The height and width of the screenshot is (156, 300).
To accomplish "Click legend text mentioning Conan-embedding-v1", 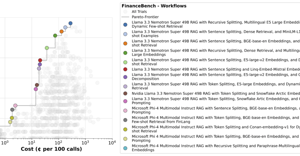I will 216,129.
